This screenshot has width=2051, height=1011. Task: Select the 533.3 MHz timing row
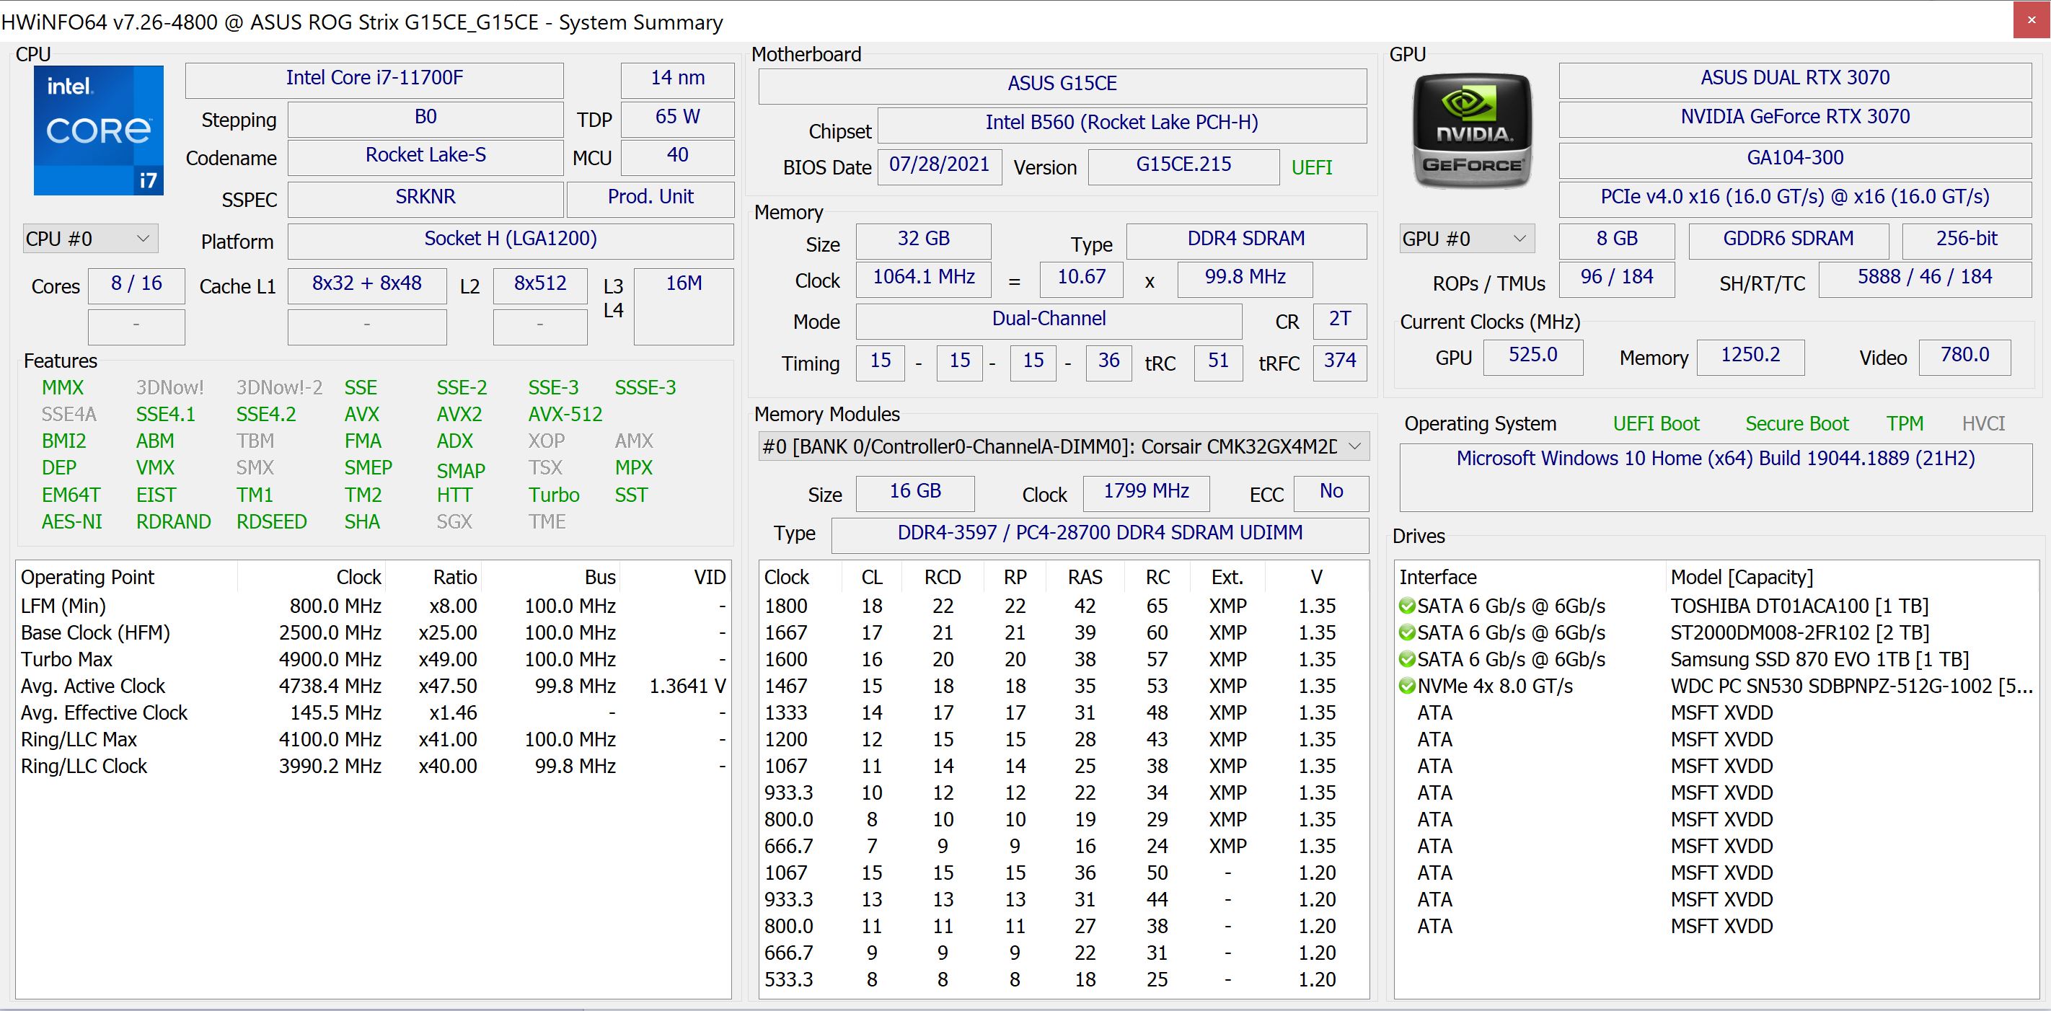pos(1064,980)
